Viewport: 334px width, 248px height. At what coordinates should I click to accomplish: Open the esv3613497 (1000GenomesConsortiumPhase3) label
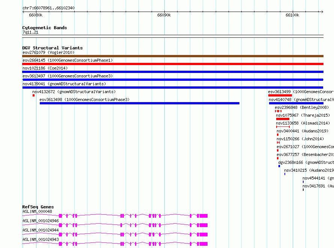tap(68, 76)
